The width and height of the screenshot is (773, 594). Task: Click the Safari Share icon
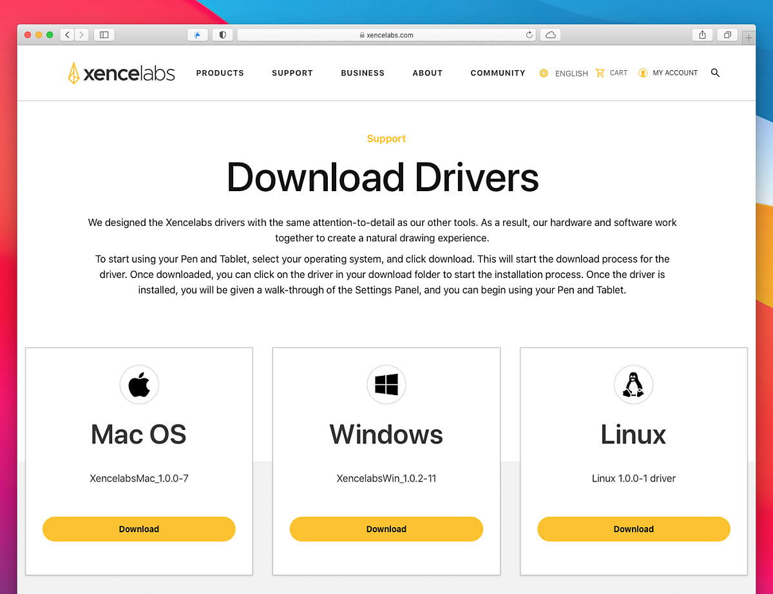click(703, 35)
